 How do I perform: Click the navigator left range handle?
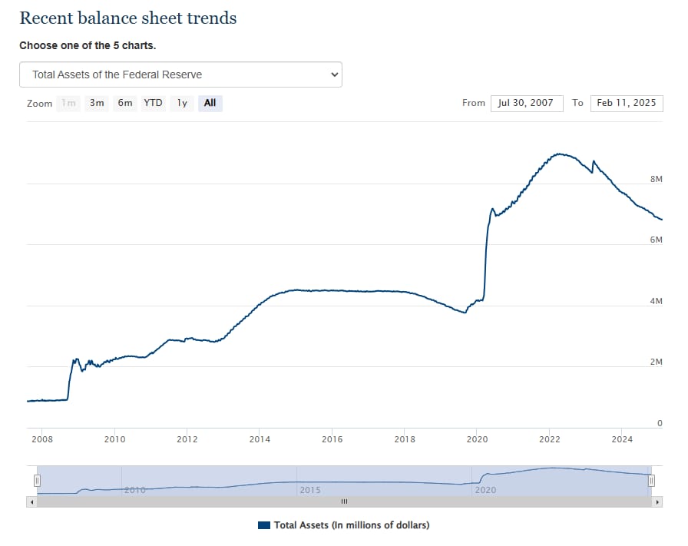pos(38,481)
